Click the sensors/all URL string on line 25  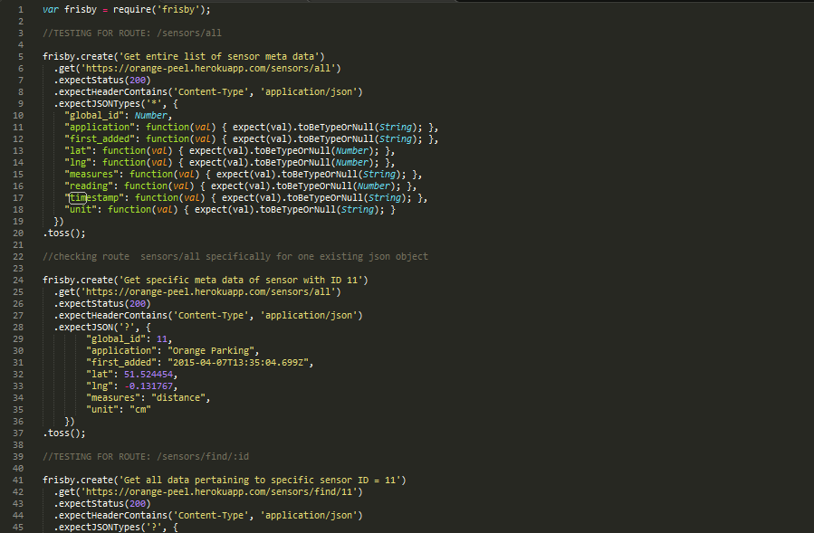(x=207, y=292)
